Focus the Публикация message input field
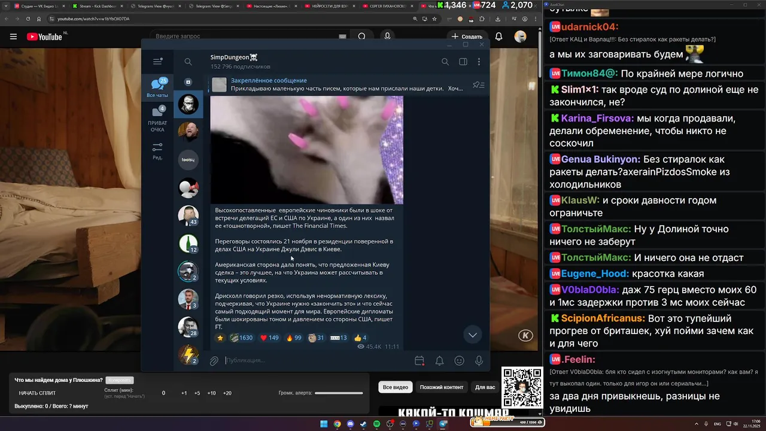The height and width of the screenshot is (431, 766). (x=317, y=360)
